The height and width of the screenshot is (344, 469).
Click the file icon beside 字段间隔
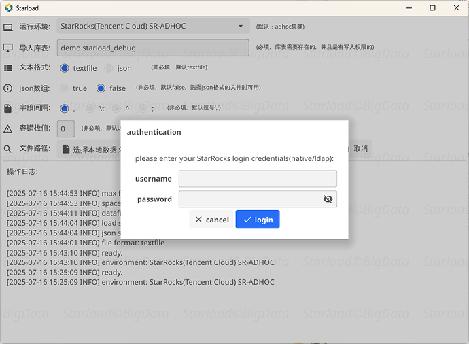[x=7, y=109]
